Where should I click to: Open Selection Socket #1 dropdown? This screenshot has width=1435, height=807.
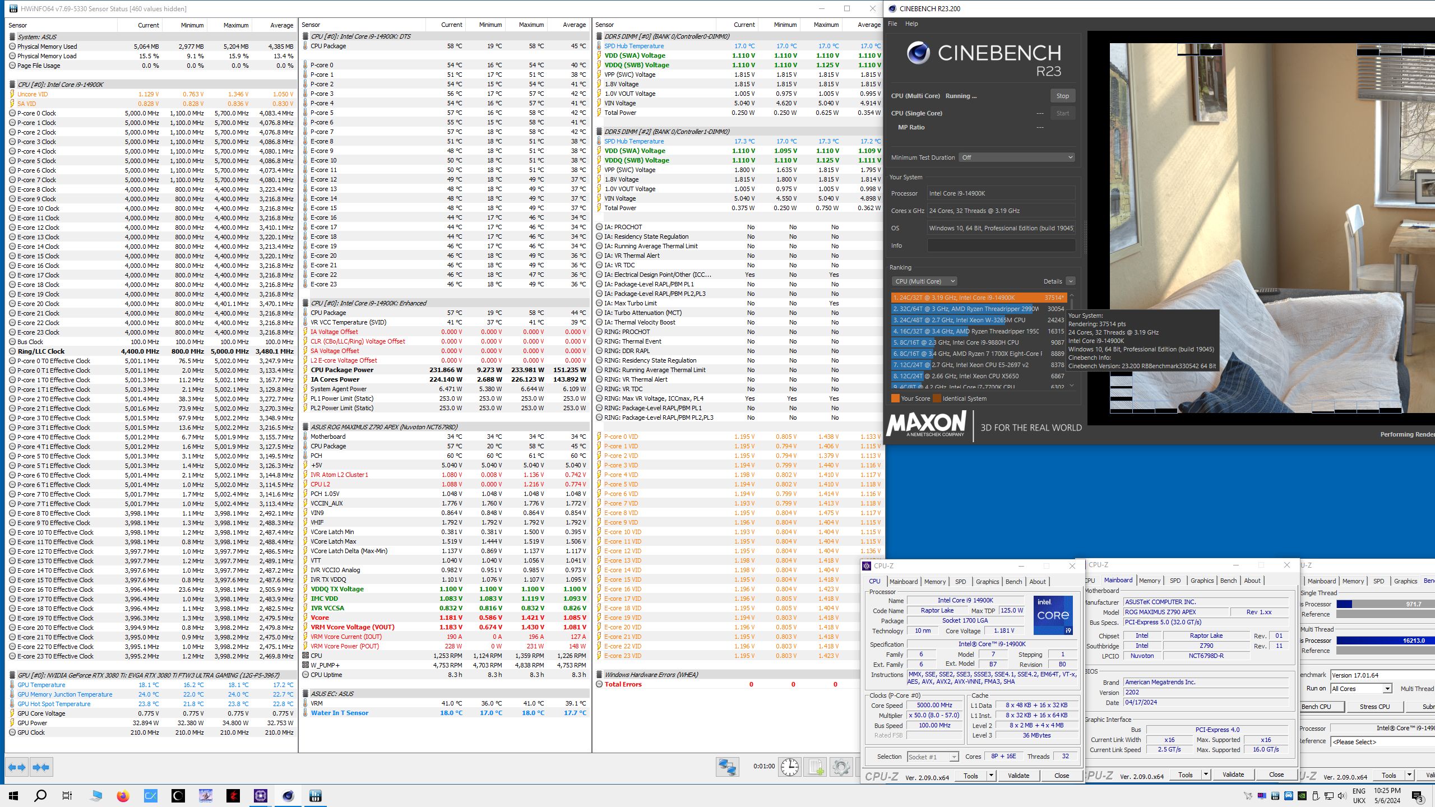pyautogui.click(x=933, y=757)
